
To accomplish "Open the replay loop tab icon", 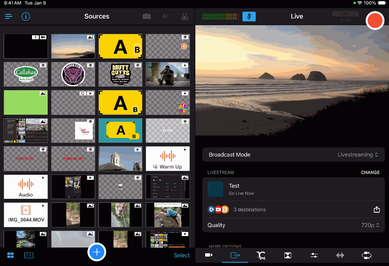I will pyautogui.click(x=367, y=255).
